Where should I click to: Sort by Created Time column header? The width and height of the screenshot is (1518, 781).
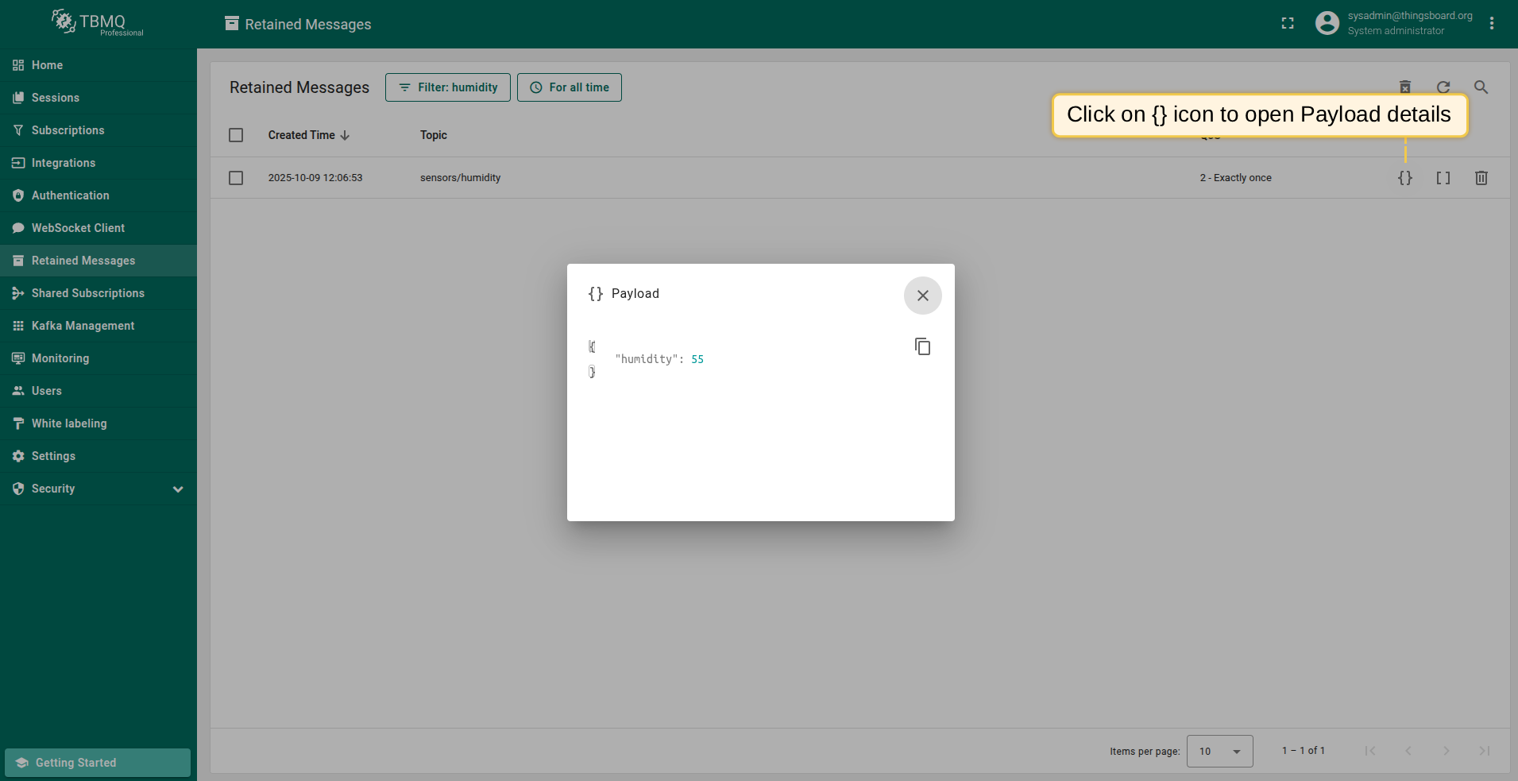point(302,135)
